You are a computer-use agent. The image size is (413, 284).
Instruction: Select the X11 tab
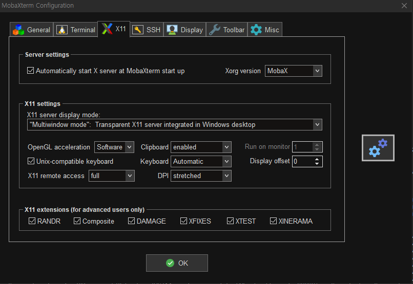pos(114,29)
